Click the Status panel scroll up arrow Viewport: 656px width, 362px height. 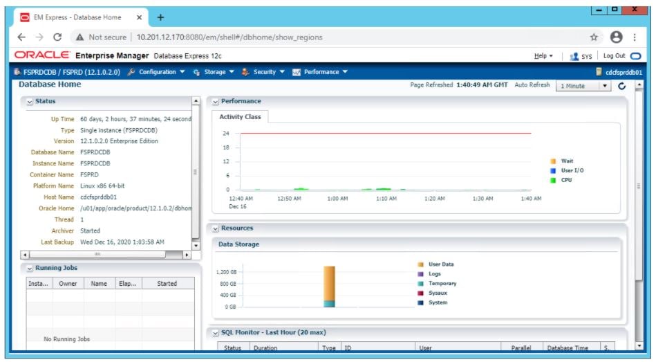[x=196, y=101]
